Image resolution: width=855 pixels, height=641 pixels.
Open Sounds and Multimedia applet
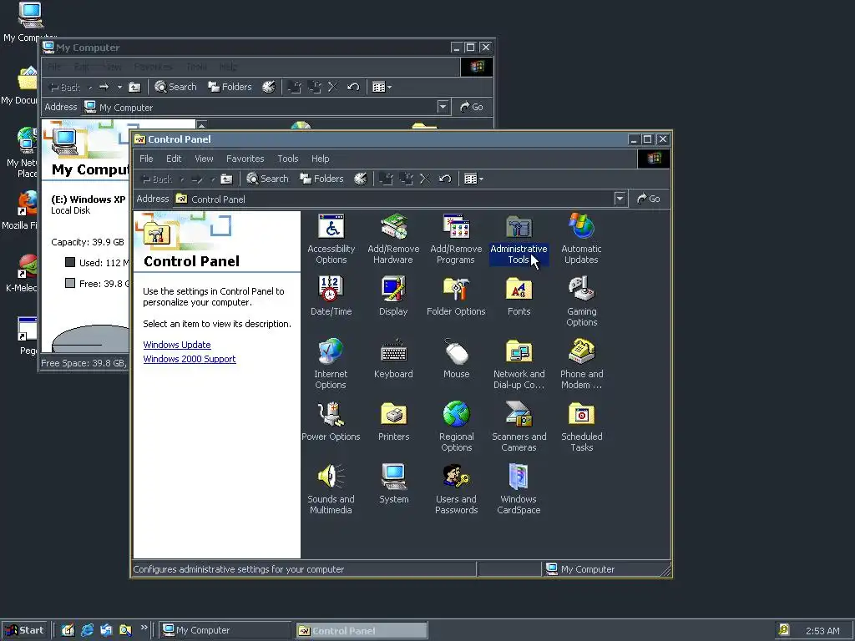[331, 489]
